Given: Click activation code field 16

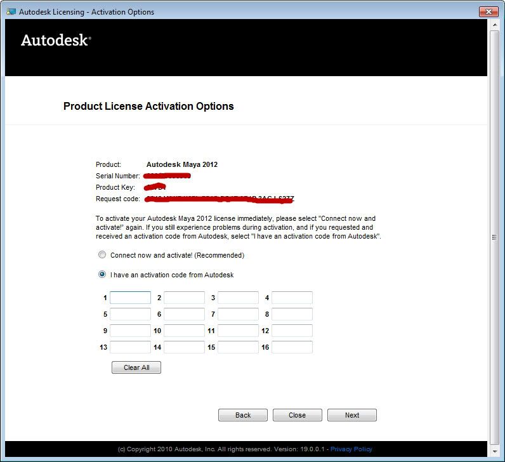Looking at the screenshot, I should (292, 347).
